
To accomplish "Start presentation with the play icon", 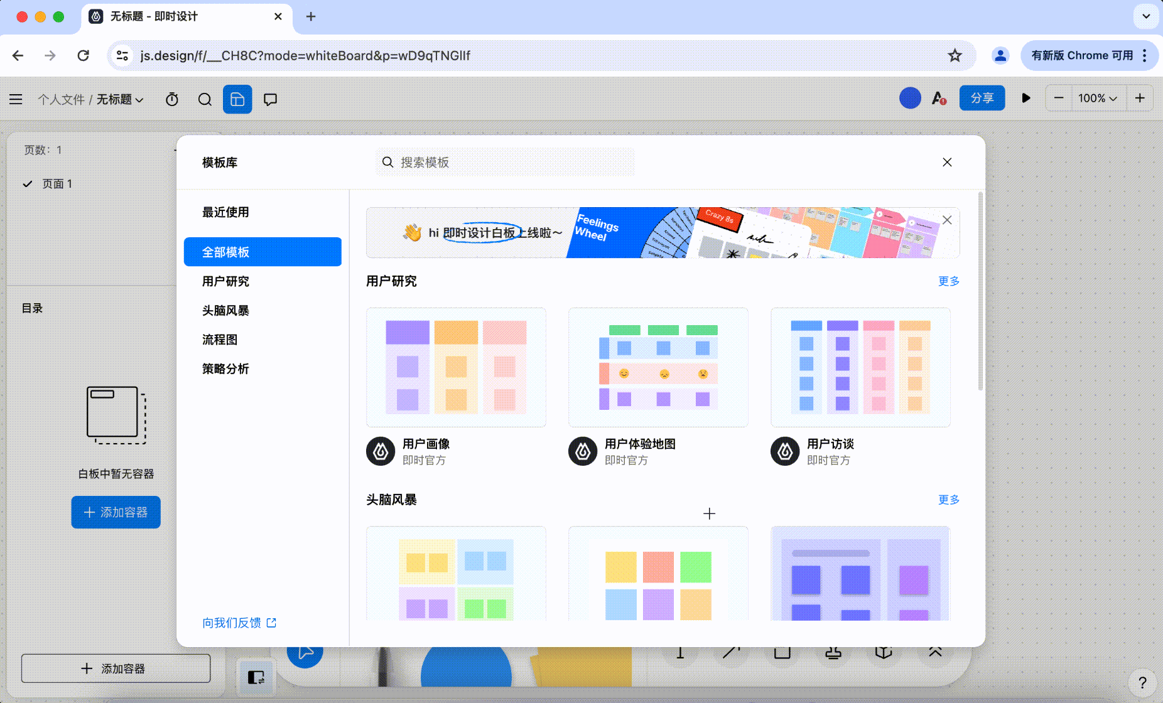I will (1027, 98).
